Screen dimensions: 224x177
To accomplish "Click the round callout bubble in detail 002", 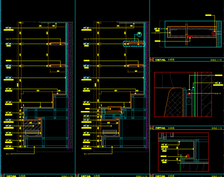I will 139,34.
